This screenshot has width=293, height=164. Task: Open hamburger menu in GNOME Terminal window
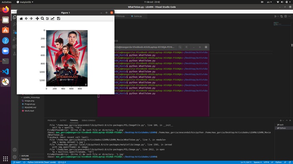coord(186,47)
